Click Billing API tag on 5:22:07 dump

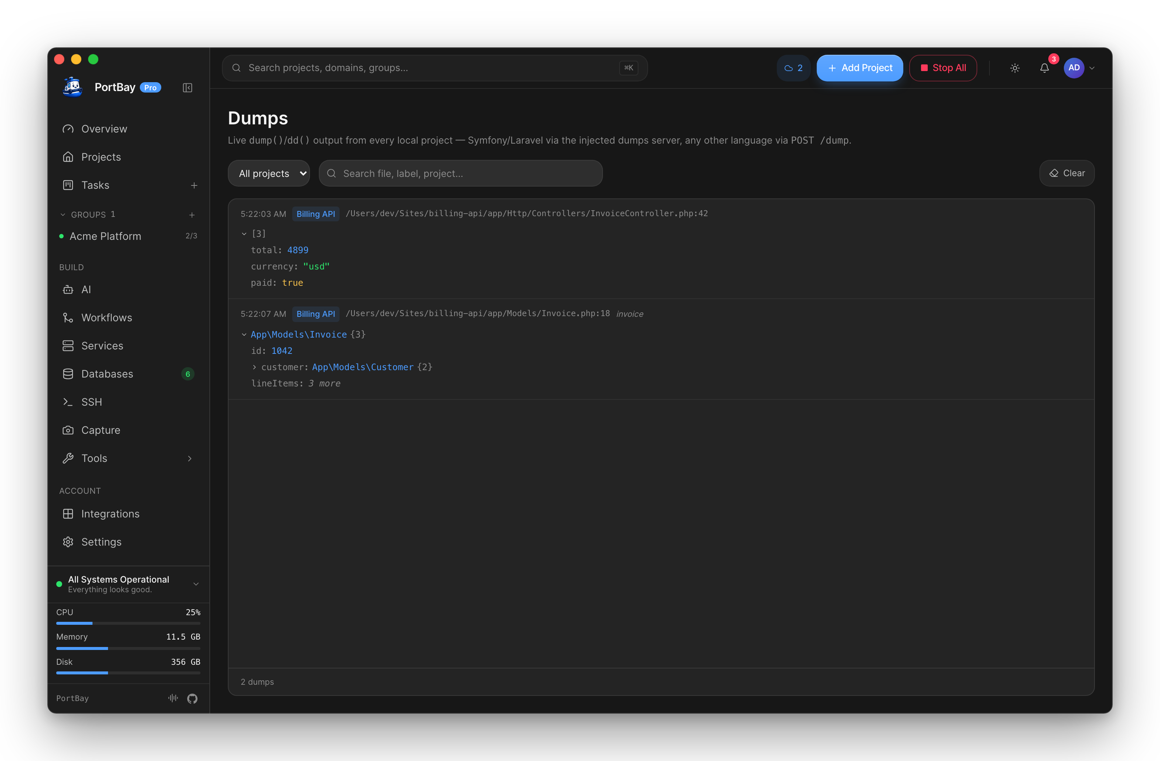pos(316,314)
